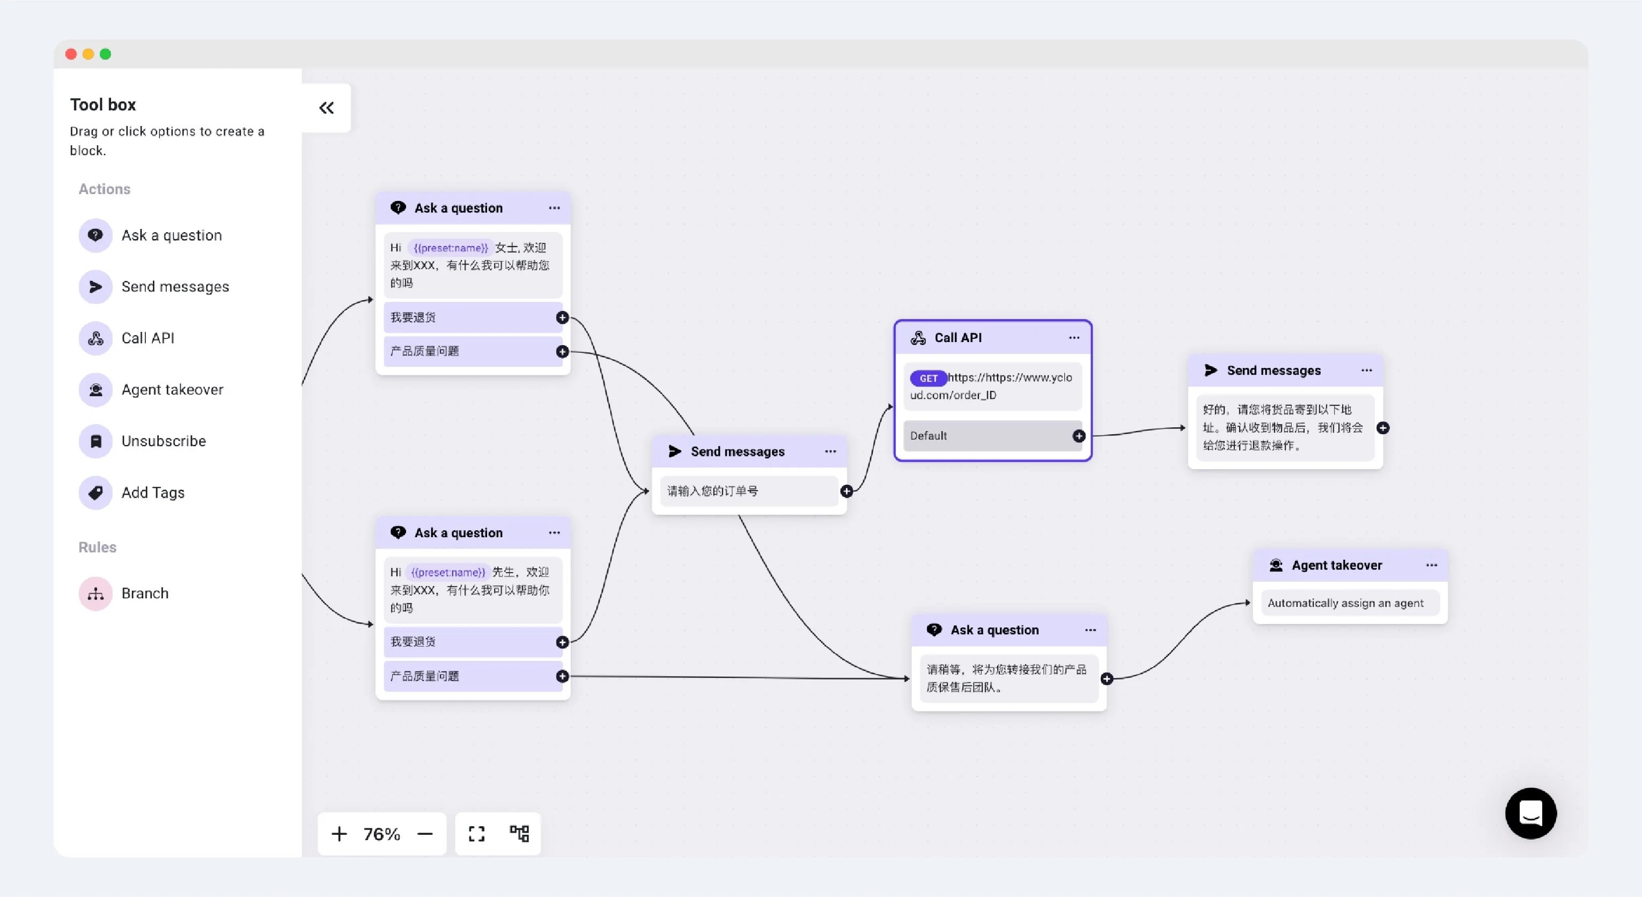Open the more menu on the Call API block
The image size is (1642, 897).
(1074, 338)
